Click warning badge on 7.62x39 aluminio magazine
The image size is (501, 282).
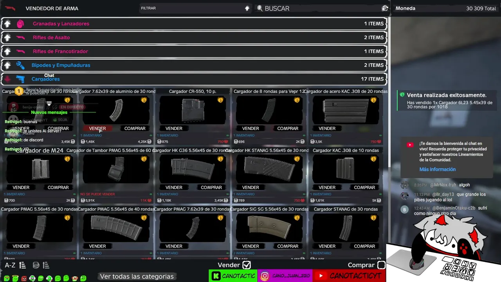coord(144,100)
